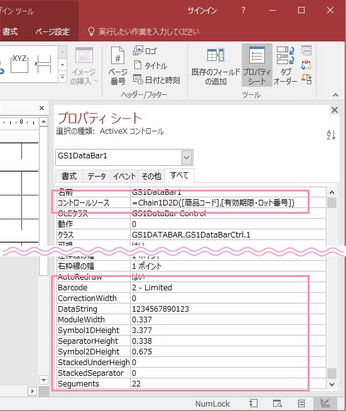Open the GS1DataBar1 object selector dropdown
Screen dimensions: 346x411
[187, 158]
